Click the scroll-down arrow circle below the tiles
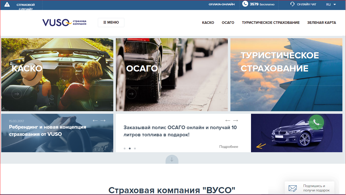Image resolution: width=346 pixels, height=195 pixels. click(172, 159)
